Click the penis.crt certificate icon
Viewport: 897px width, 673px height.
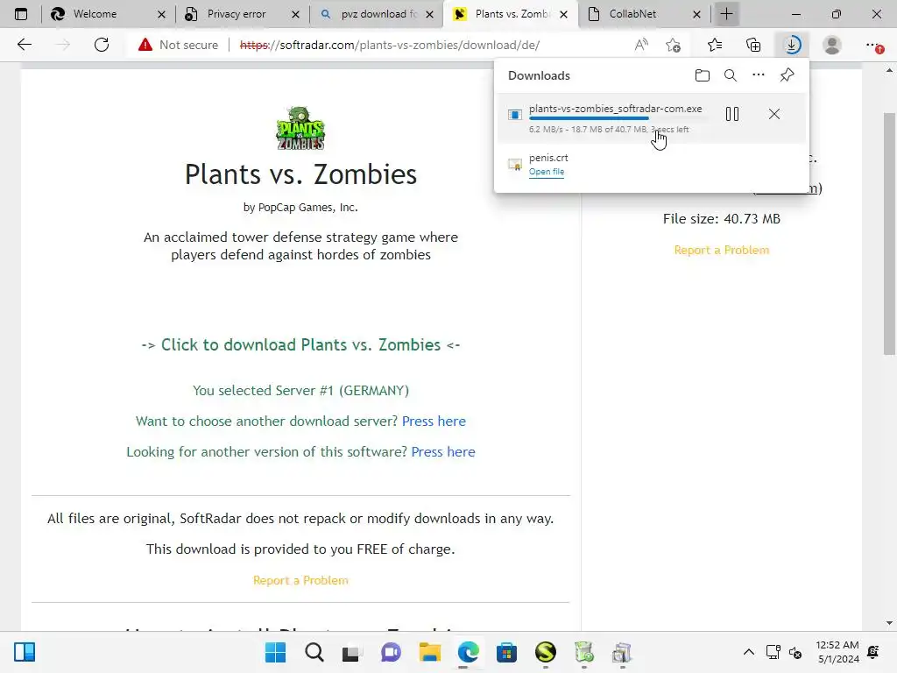tap(515, 165)
